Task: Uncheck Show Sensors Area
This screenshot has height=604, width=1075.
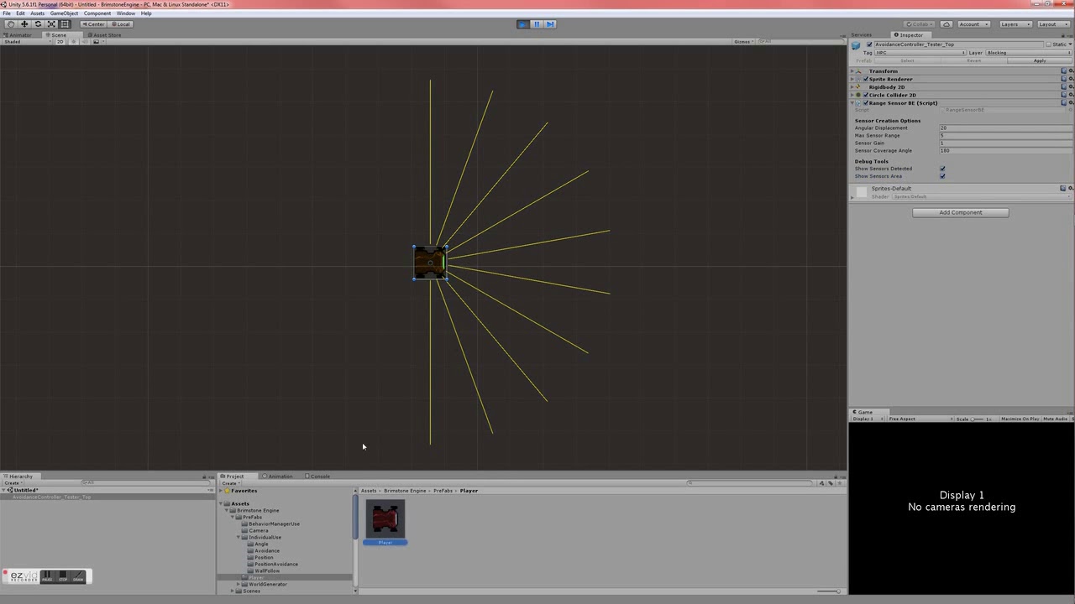Action: click(x=942, y=176)
